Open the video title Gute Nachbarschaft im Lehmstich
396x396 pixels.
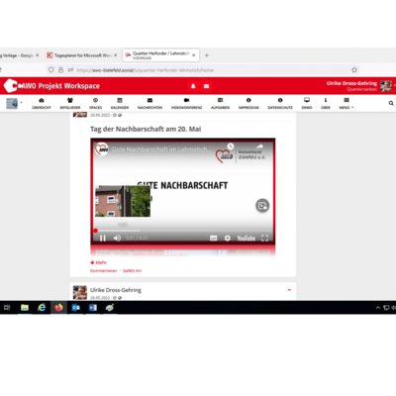coord(160,149)
